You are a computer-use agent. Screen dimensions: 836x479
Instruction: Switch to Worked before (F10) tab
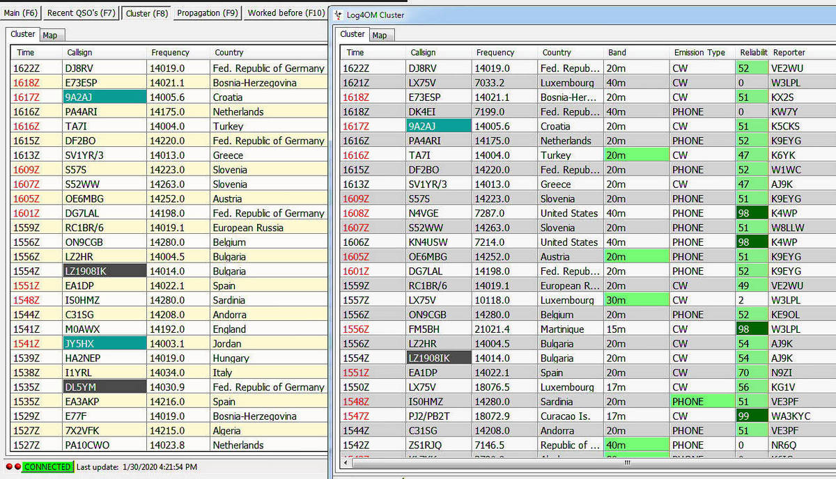[x=286, y=13]
